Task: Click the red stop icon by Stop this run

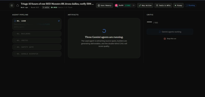Action: [165, 39]
